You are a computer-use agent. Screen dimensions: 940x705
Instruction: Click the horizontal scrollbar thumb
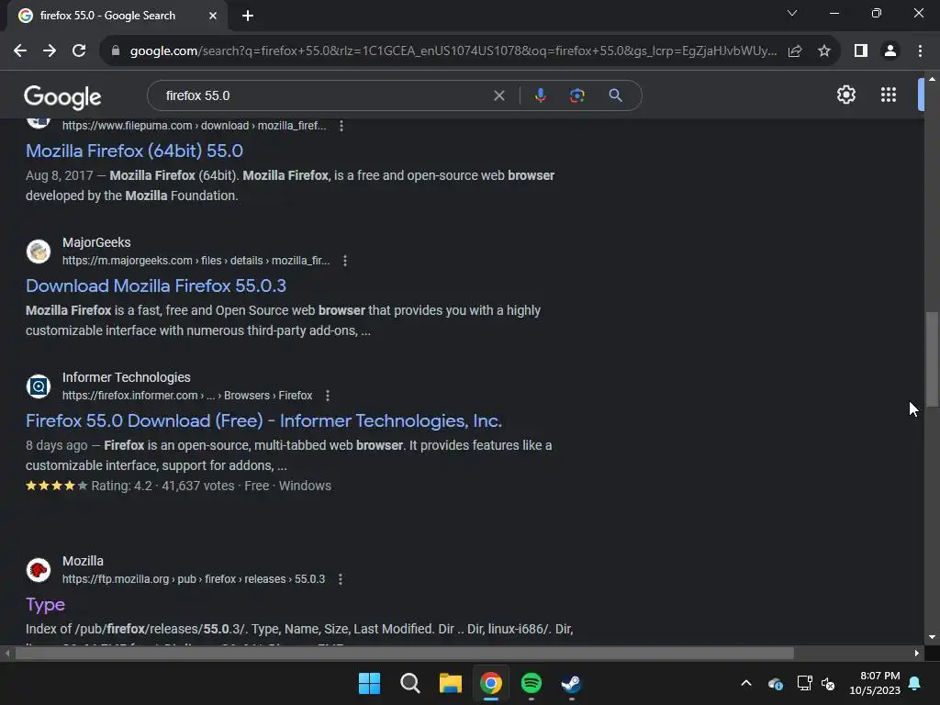point(405,653)
